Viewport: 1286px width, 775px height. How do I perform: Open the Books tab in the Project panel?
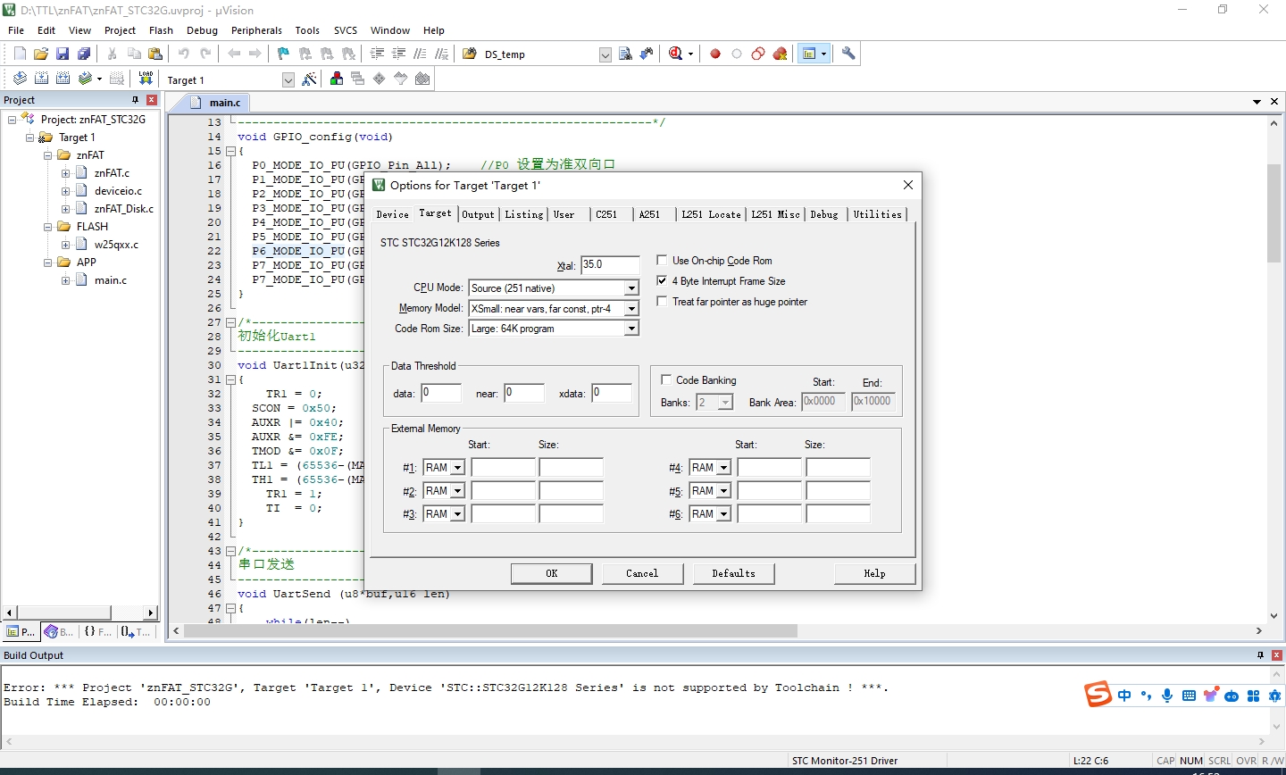[x=59, y=631]
